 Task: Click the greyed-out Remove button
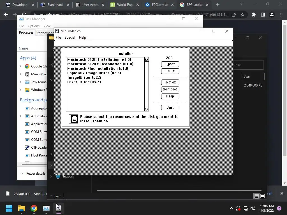[x=170, y=89]
